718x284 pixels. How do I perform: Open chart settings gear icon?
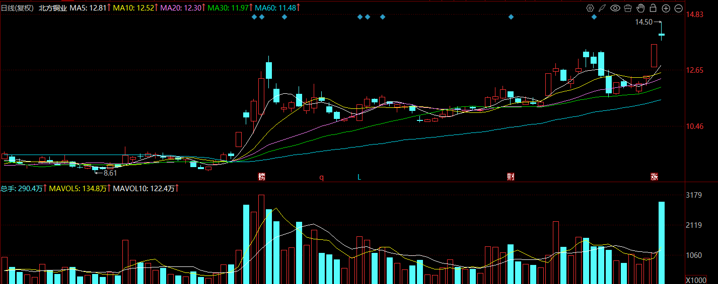tap(590, 8)
